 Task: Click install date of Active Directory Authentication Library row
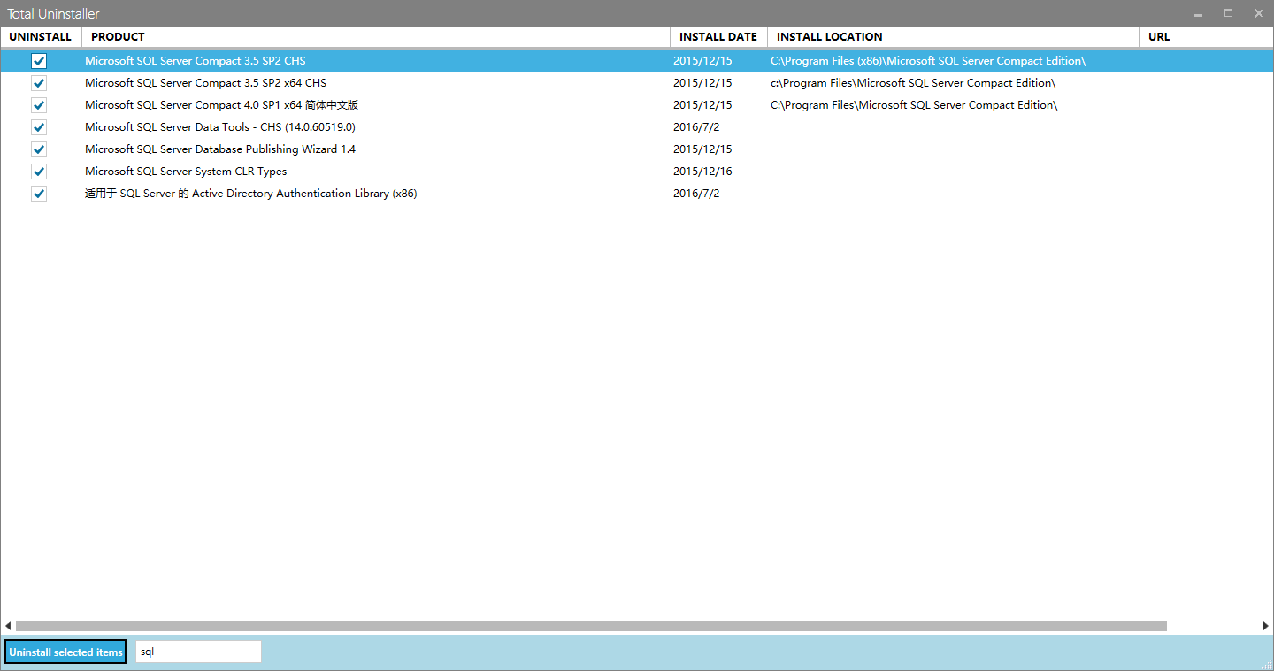(696, 194)
